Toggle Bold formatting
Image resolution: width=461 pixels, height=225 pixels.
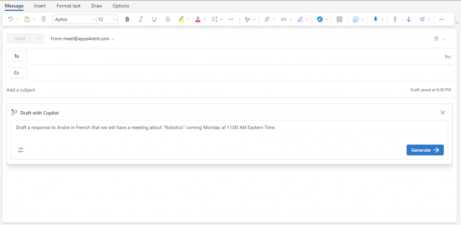pos(127,19)
